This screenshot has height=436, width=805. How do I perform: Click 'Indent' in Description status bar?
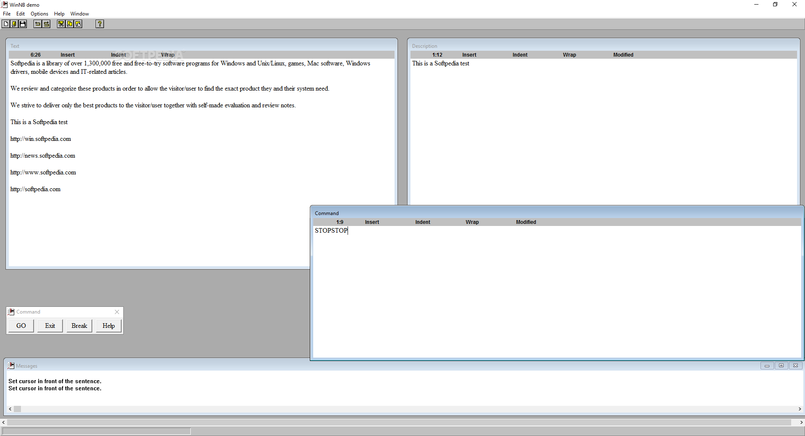point(520,55)
